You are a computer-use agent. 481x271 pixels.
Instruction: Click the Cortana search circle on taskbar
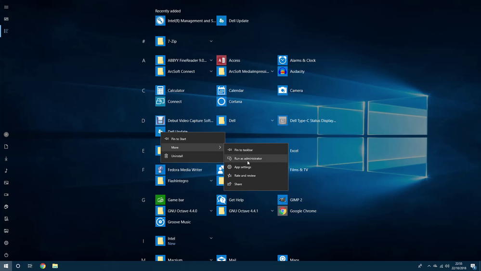coord(18,266)
